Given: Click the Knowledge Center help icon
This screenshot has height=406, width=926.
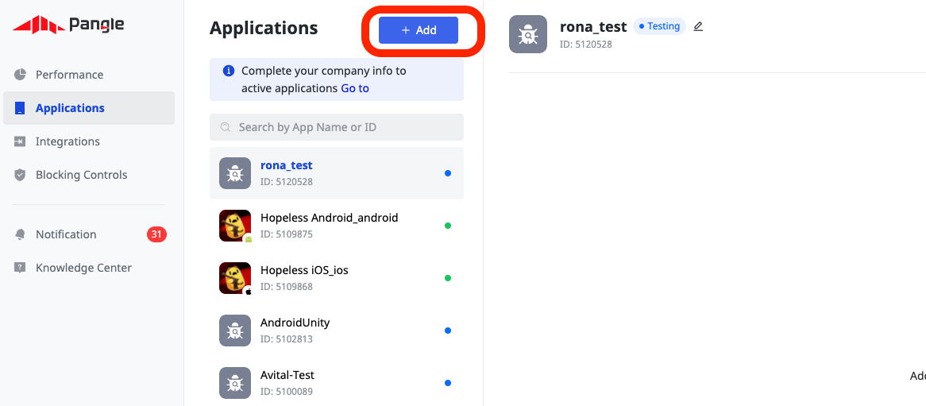Looking at the screenshot, I should [21, 268].
